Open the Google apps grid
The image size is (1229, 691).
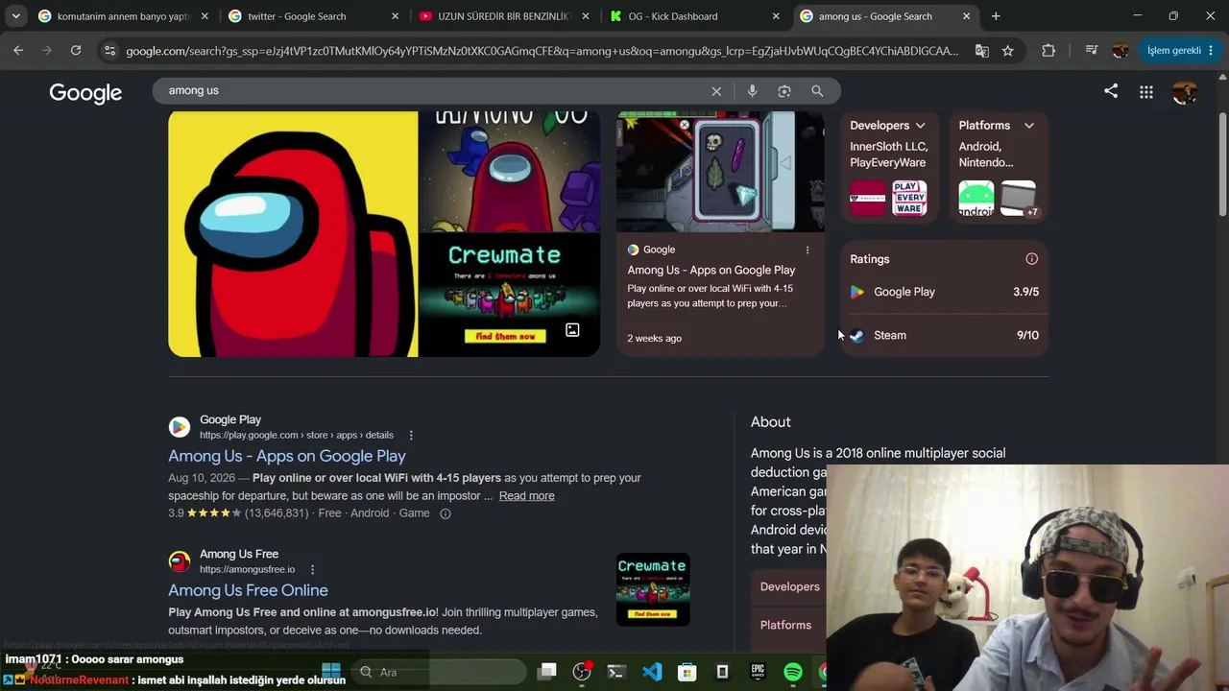1146,92
